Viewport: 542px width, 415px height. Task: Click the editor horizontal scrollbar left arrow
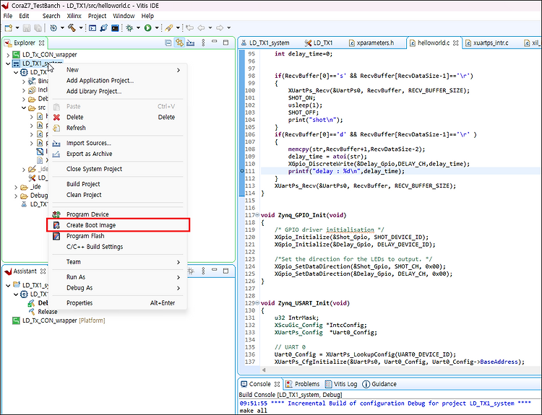click(x=264, y=370)
